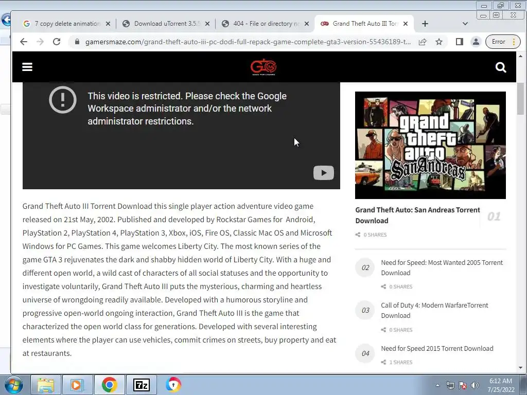Screen dimensions: 527x395
Task: View site info via padlock icon
Action: click(77, 42)
